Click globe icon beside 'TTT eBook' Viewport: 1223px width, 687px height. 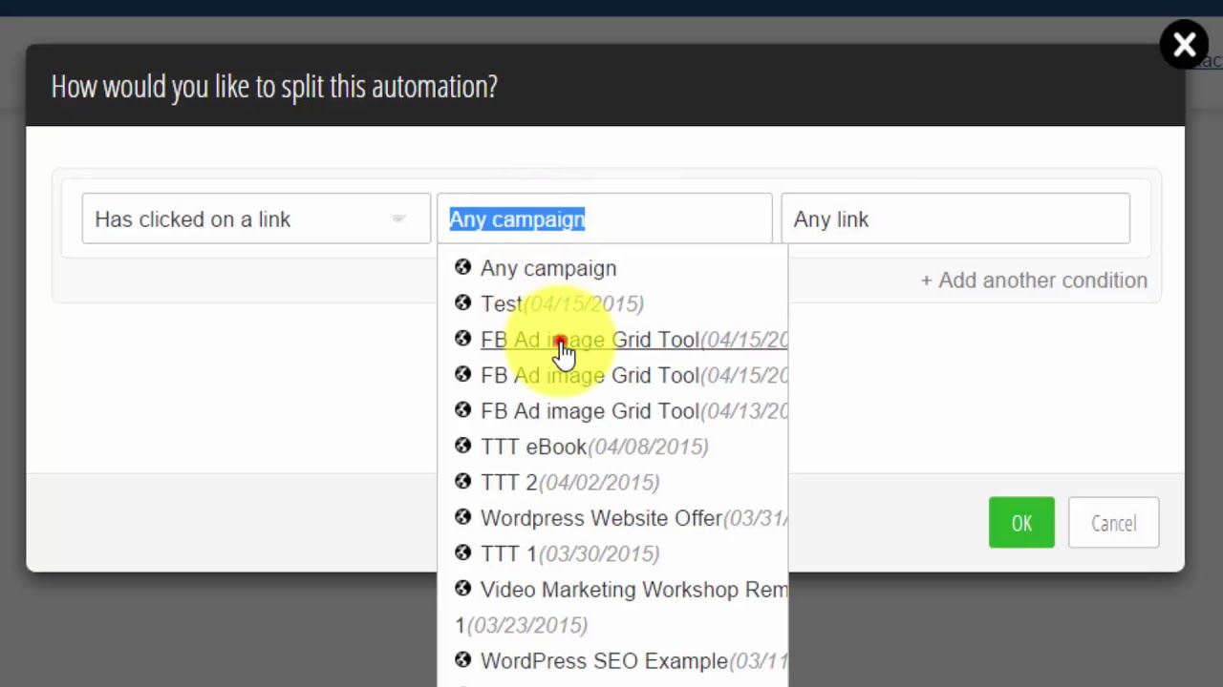[463, 446]
